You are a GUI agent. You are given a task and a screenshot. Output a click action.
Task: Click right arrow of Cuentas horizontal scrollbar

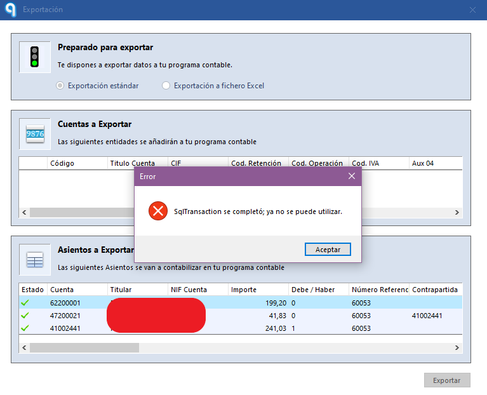pos(457,212)
